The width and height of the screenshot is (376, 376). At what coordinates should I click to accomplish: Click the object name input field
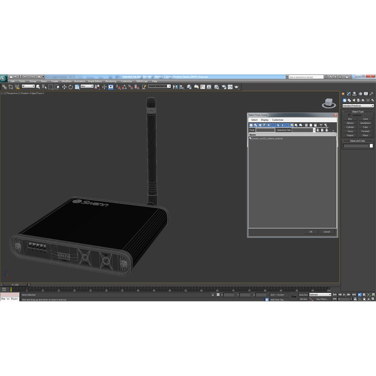point(356,146)
